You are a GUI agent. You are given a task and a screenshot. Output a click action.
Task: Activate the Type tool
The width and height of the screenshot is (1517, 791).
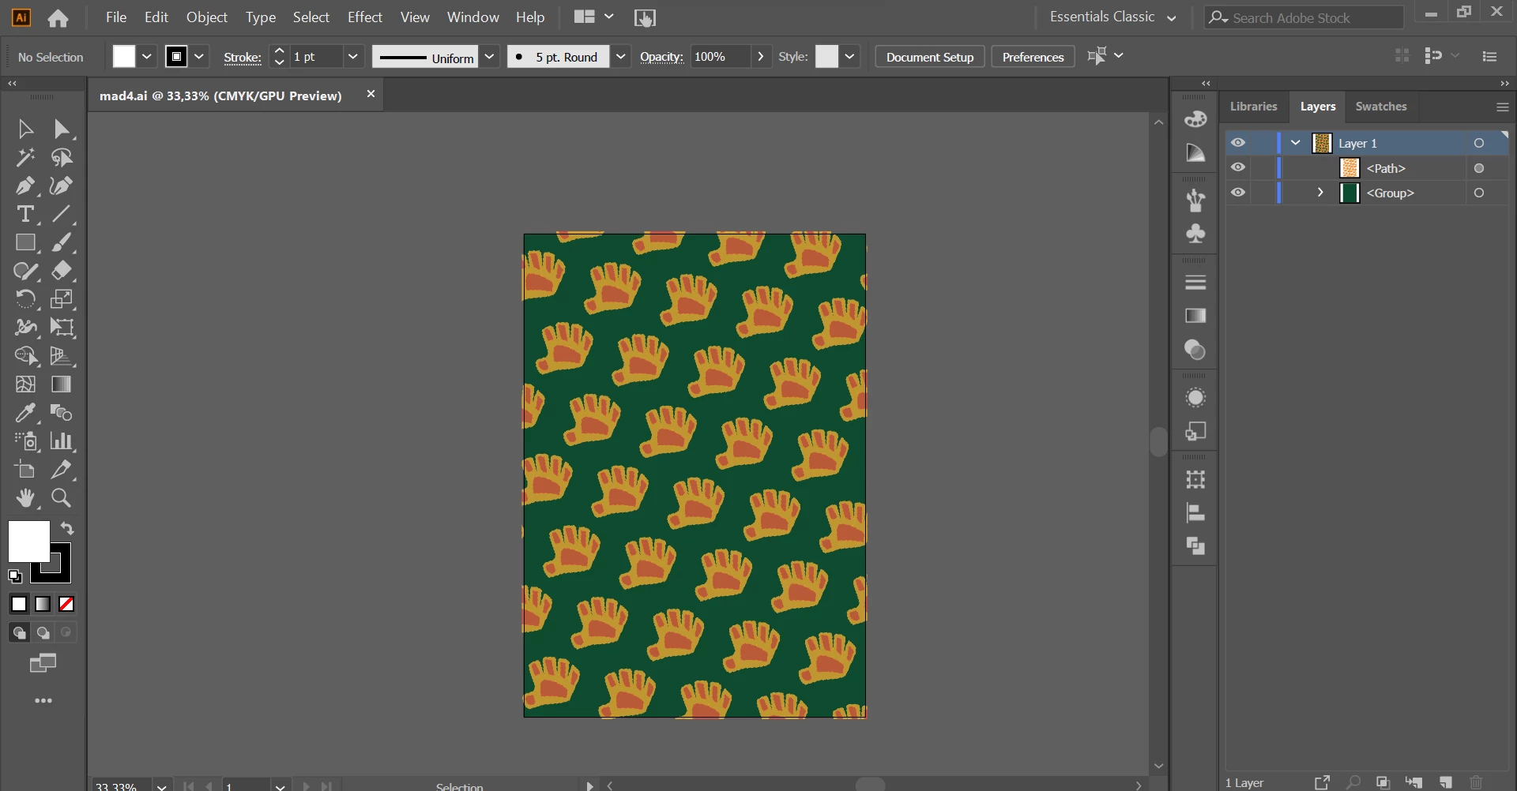pyautogui.click(x=25, y=214)
